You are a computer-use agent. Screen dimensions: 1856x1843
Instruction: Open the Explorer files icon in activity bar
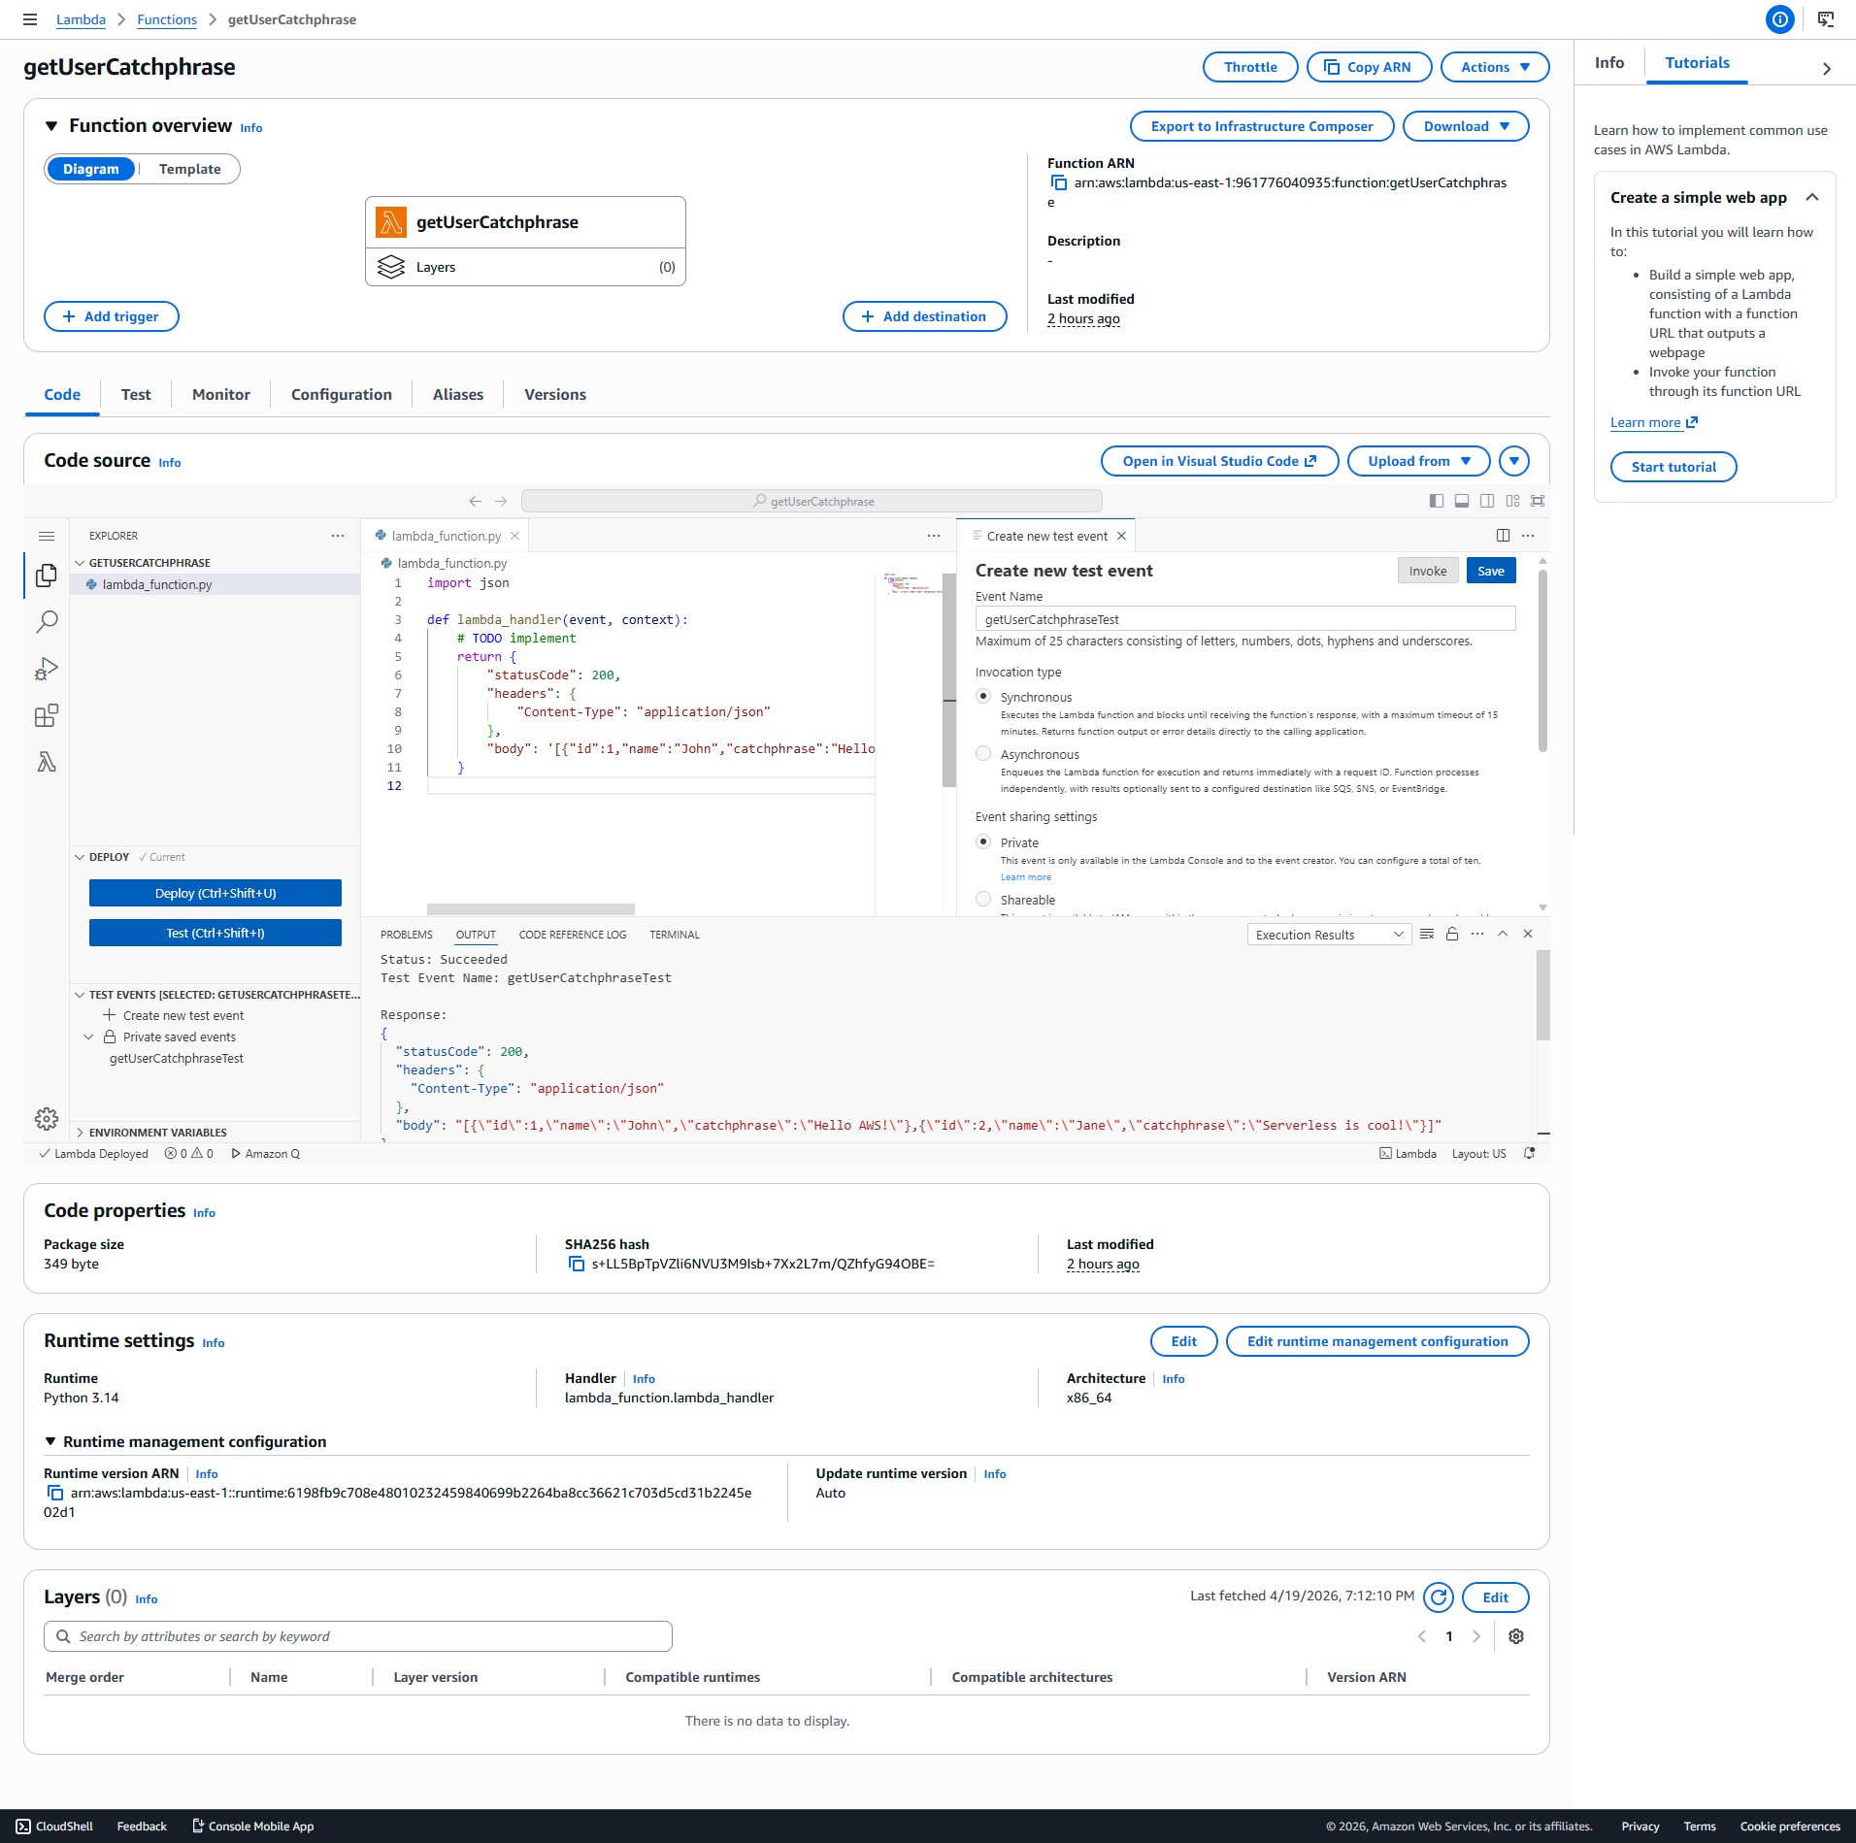pos(47,576)
